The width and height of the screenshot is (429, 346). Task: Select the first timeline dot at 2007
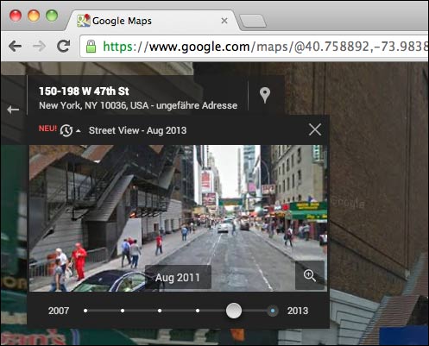point(85,311)
